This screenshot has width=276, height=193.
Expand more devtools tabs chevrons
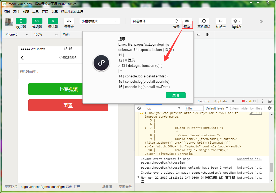(233, 101)
